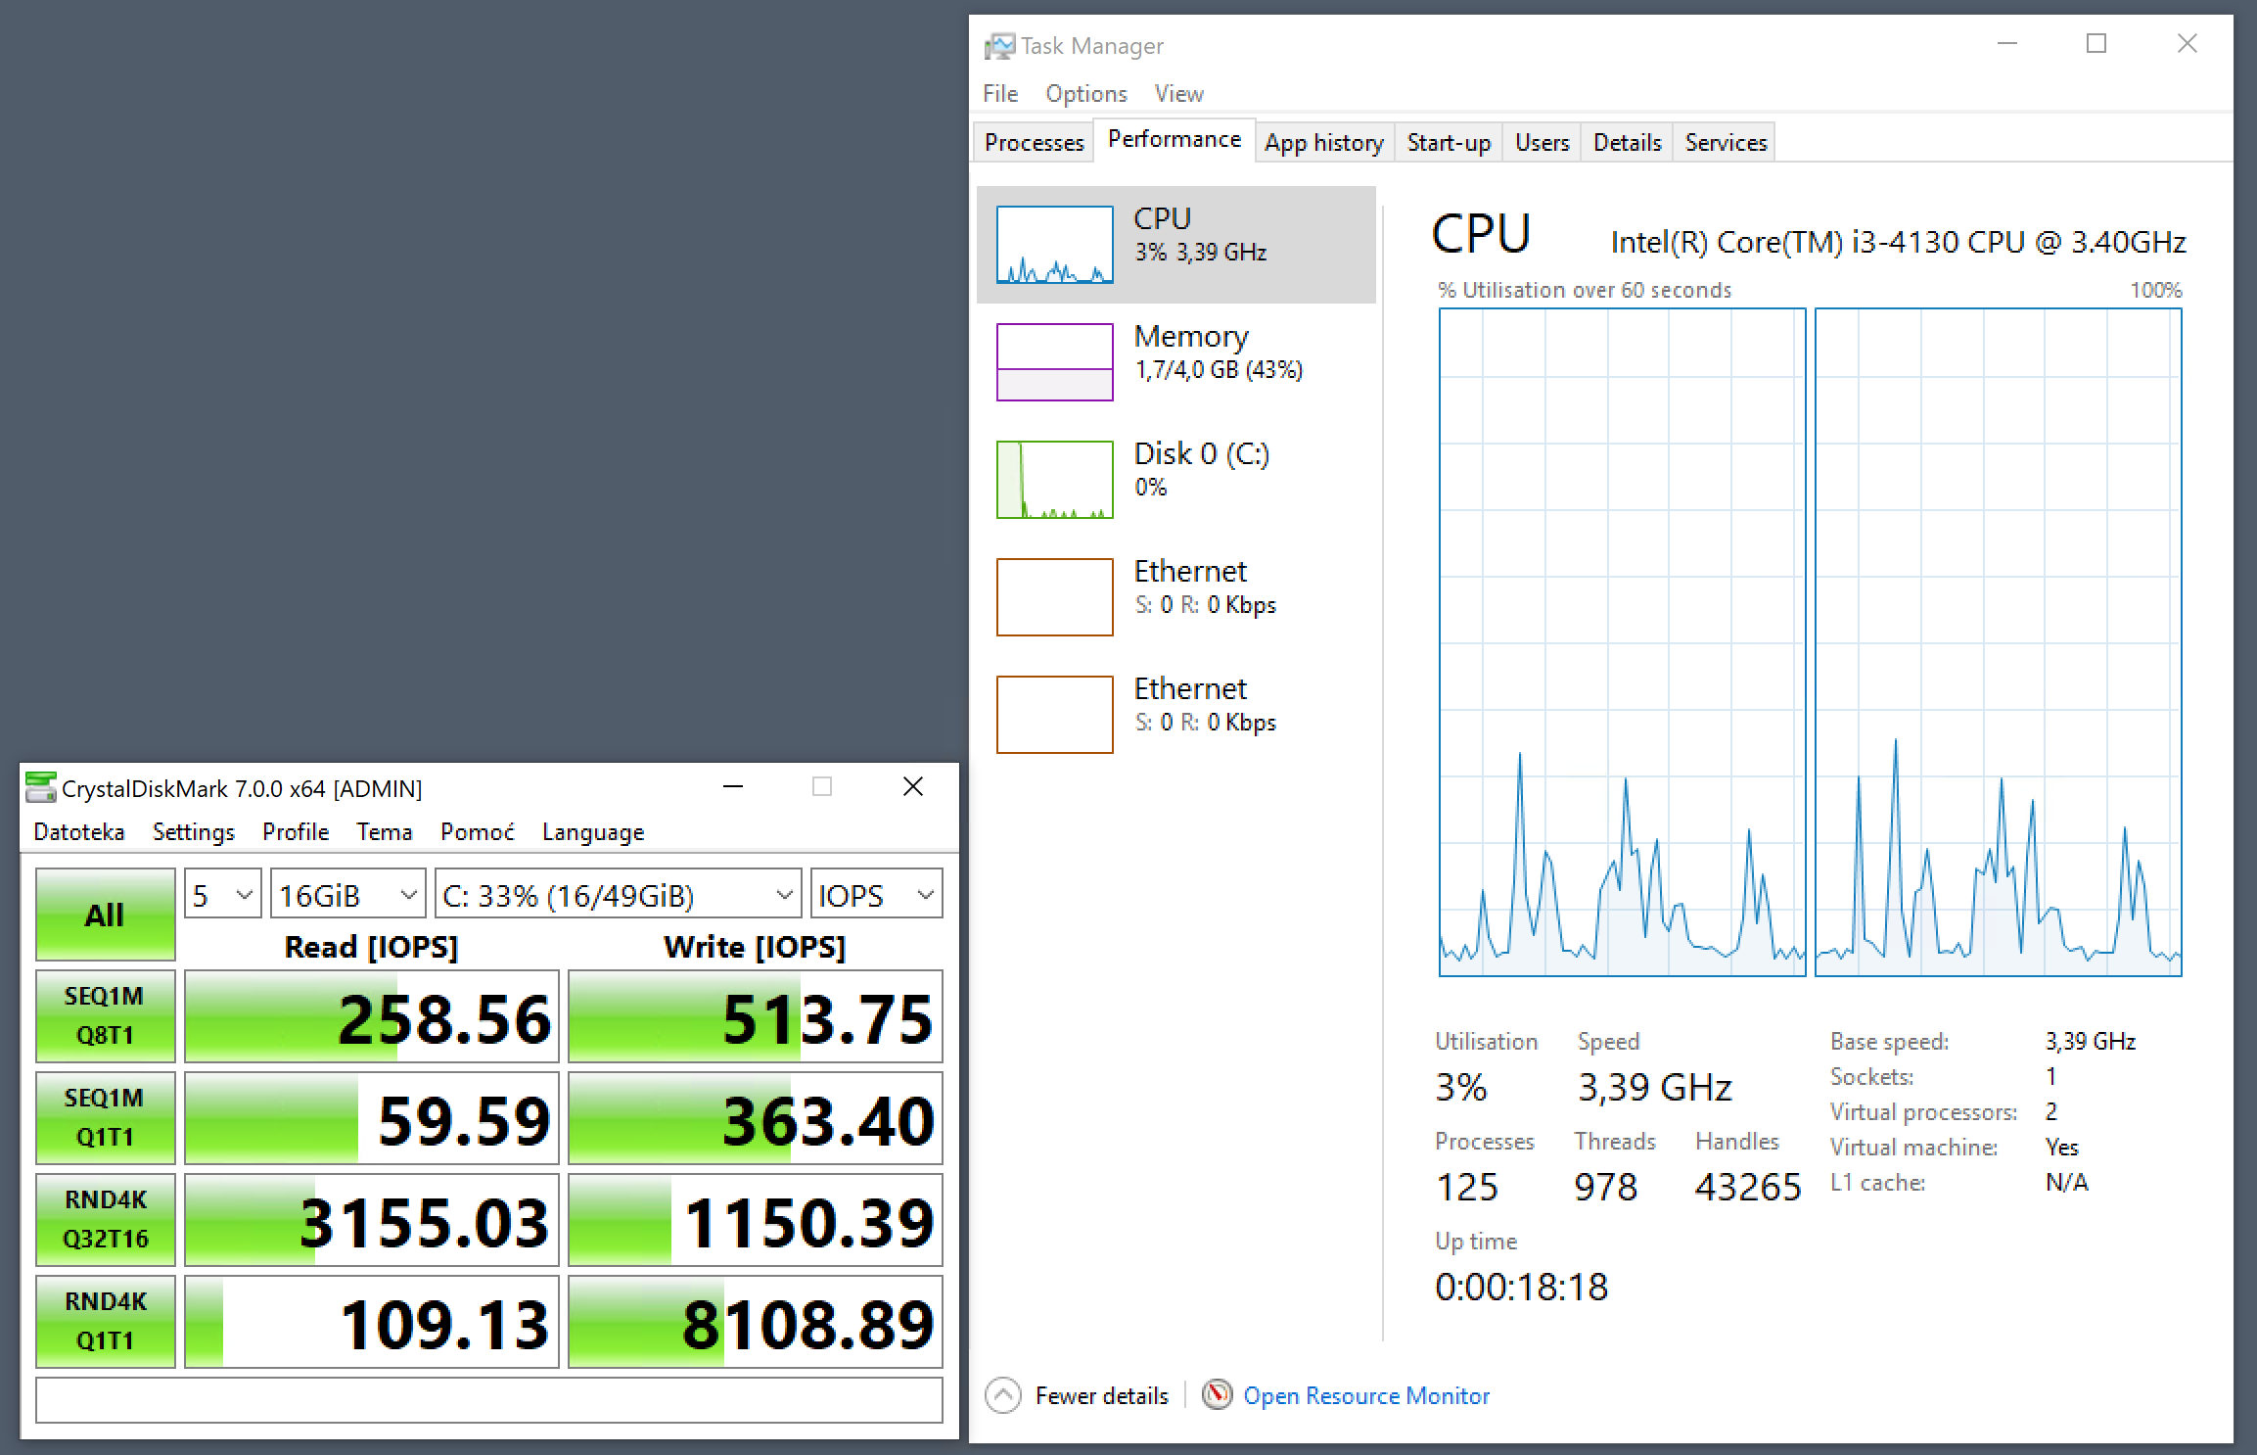This screenshot has height=1455, width=2257.
Task: Click the RND4K Q1T1 read result 109.13
Action: point(372,1322)
